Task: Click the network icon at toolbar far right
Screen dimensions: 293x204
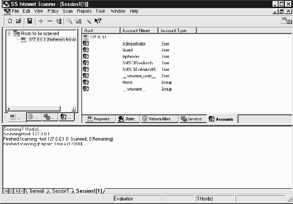Action: tap(286, 21)
